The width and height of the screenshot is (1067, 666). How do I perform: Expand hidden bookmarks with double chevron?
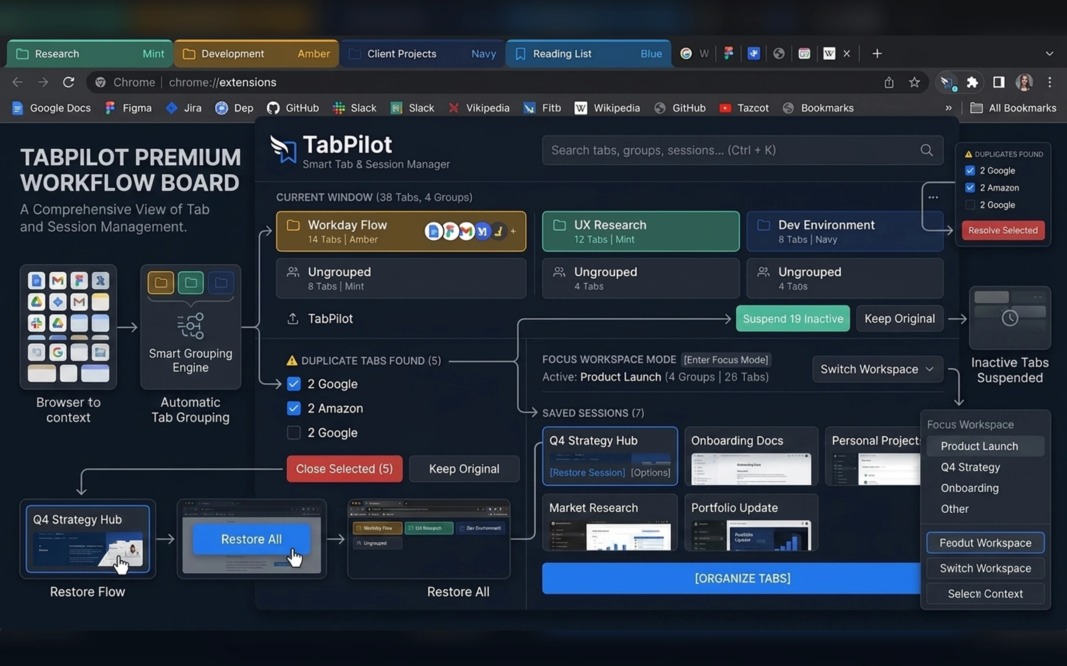click(x=948, y=108)
